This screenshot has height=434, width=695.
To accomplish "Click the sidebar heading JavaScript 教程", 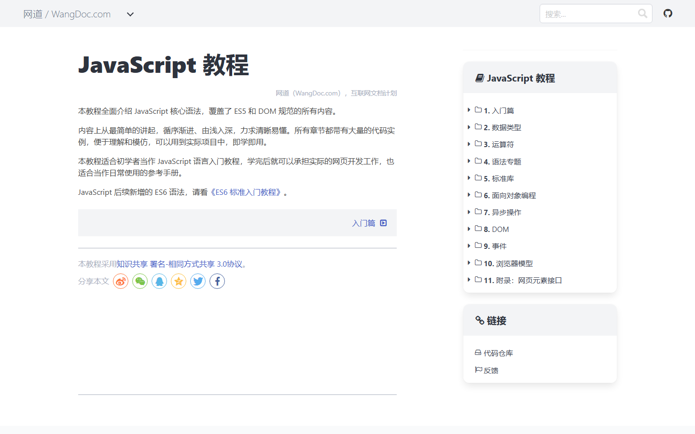I will point(521,78).
